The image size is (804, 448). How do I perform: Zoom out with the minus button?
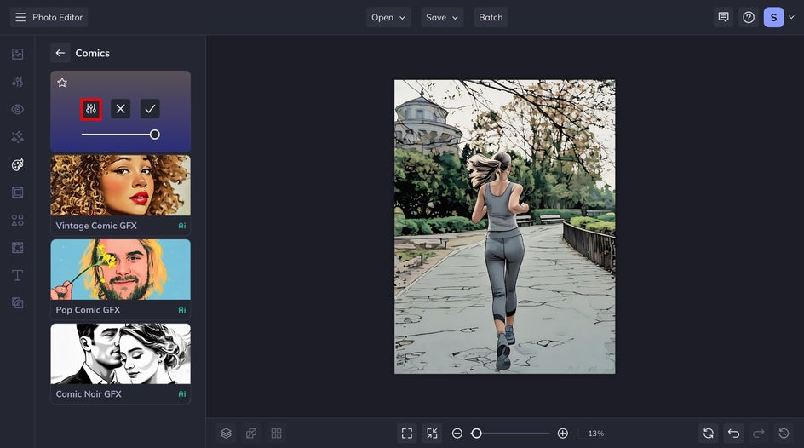click(457, 434)
